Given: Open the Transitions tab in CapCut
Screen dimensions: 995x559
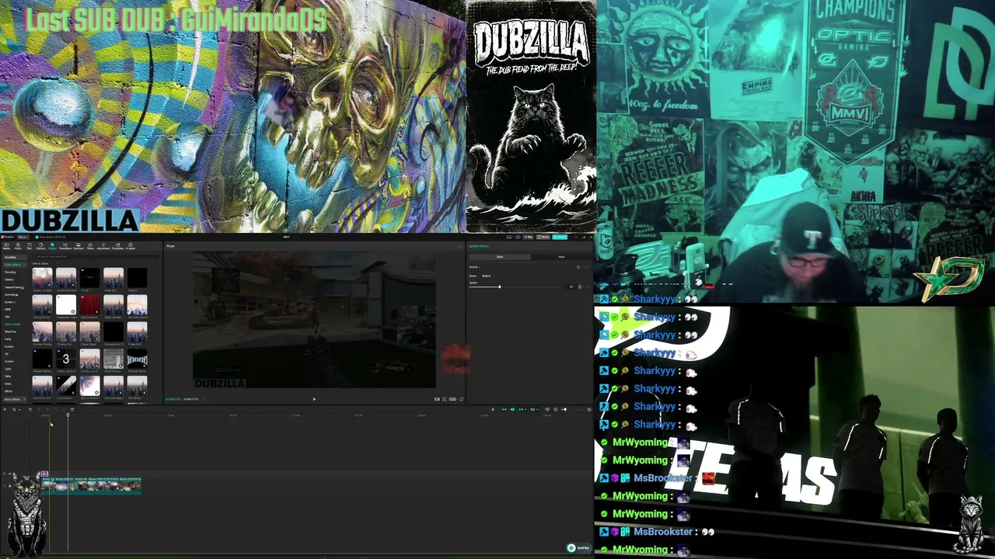Looking at the screenshot, I should click(65, 246).
